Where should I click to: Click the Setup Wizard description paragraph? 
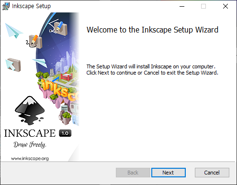152,69
